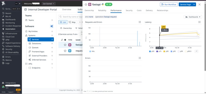
Task: Click the software settings gear icon
Action: click(52, 26)
